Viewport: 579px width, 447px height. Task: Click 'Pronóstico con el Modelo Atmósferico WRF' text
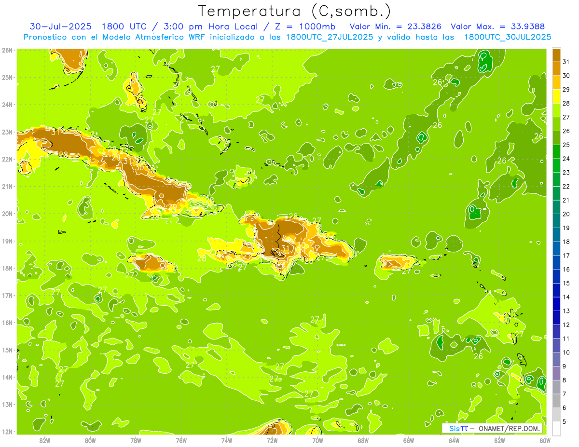pos(115,37)
